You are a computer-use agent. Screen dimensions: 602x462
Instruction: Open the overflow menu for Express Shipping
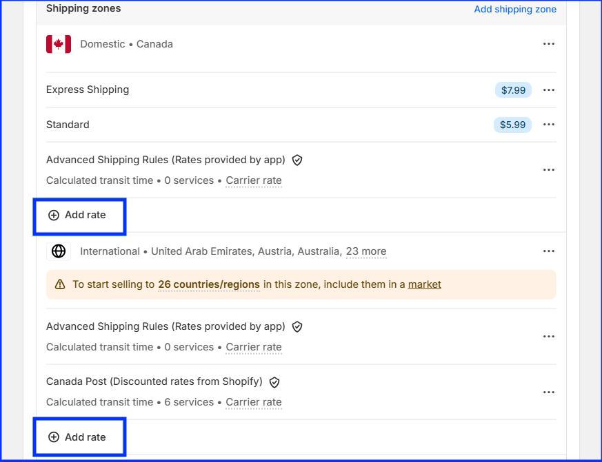[x=549, y=90]
